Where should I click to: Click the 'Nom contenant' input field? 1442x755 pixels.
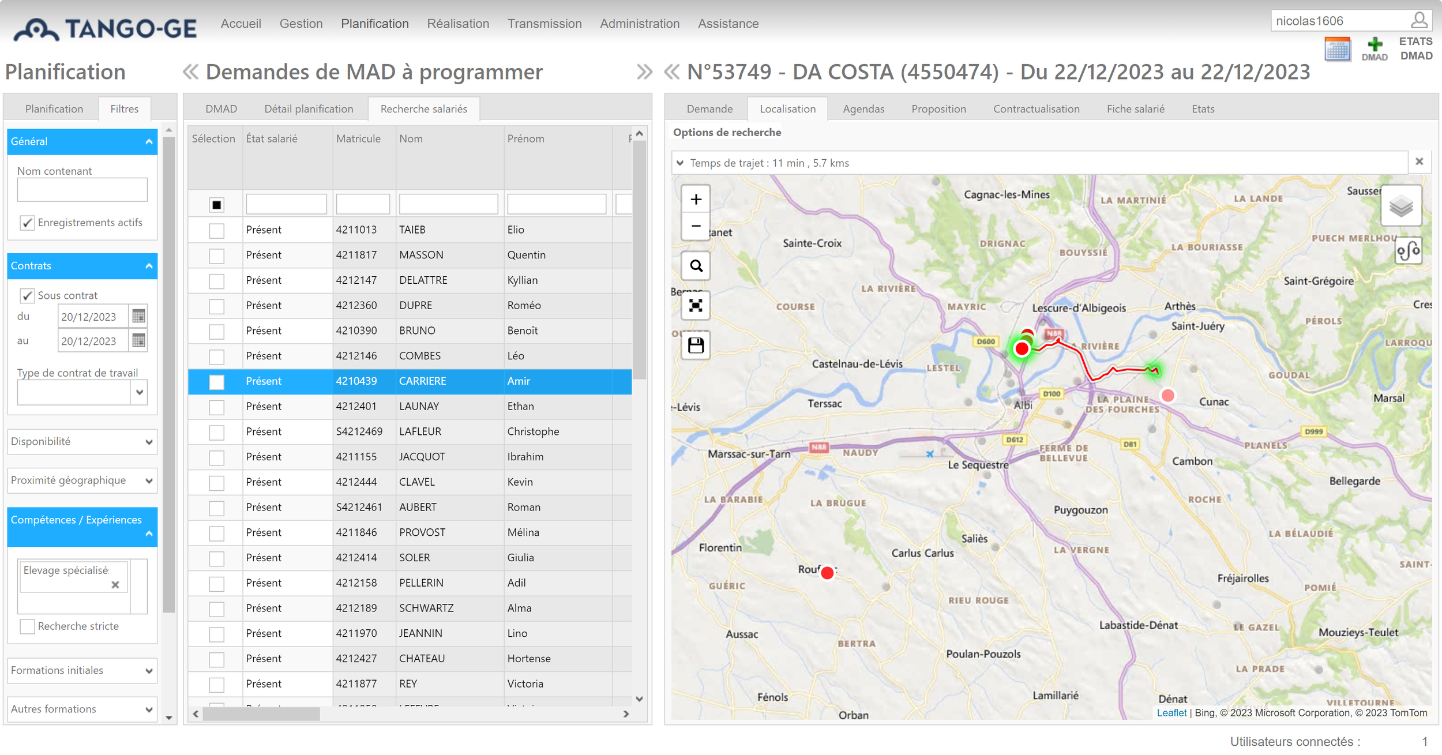(82, 190)
